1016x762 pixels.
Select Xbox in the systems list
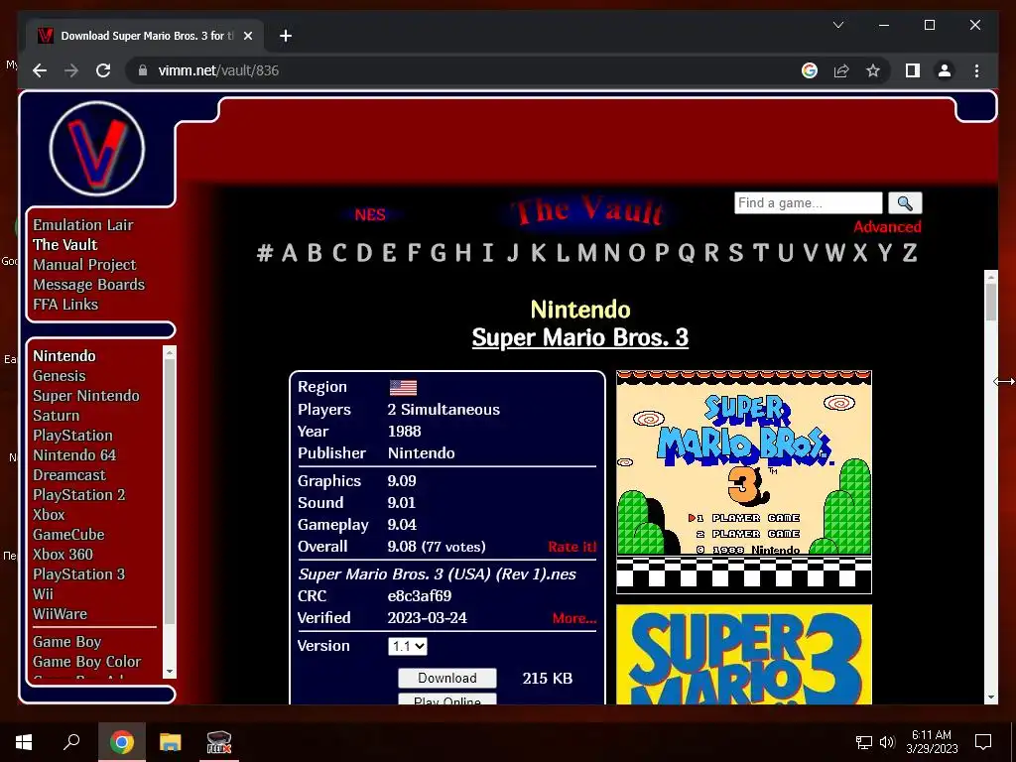[x=49, y=515]
